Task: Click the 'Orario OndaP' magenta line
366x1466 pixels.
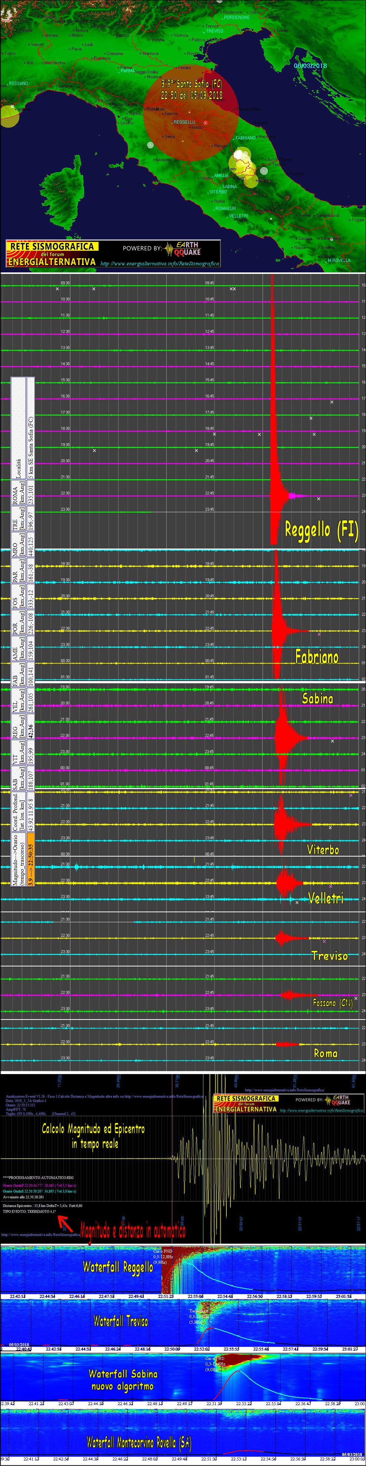Action: (39, 1185)
